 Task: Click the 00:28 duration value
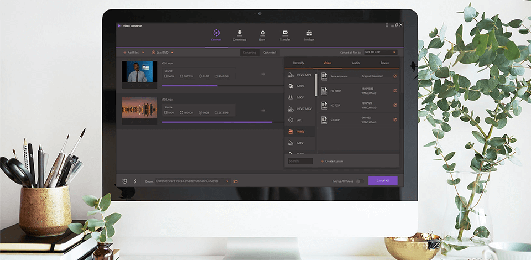click(206, 113)
